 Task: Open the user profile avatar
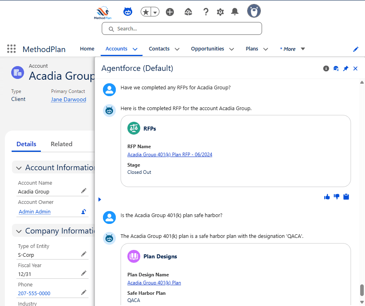(x=254, y=11)
